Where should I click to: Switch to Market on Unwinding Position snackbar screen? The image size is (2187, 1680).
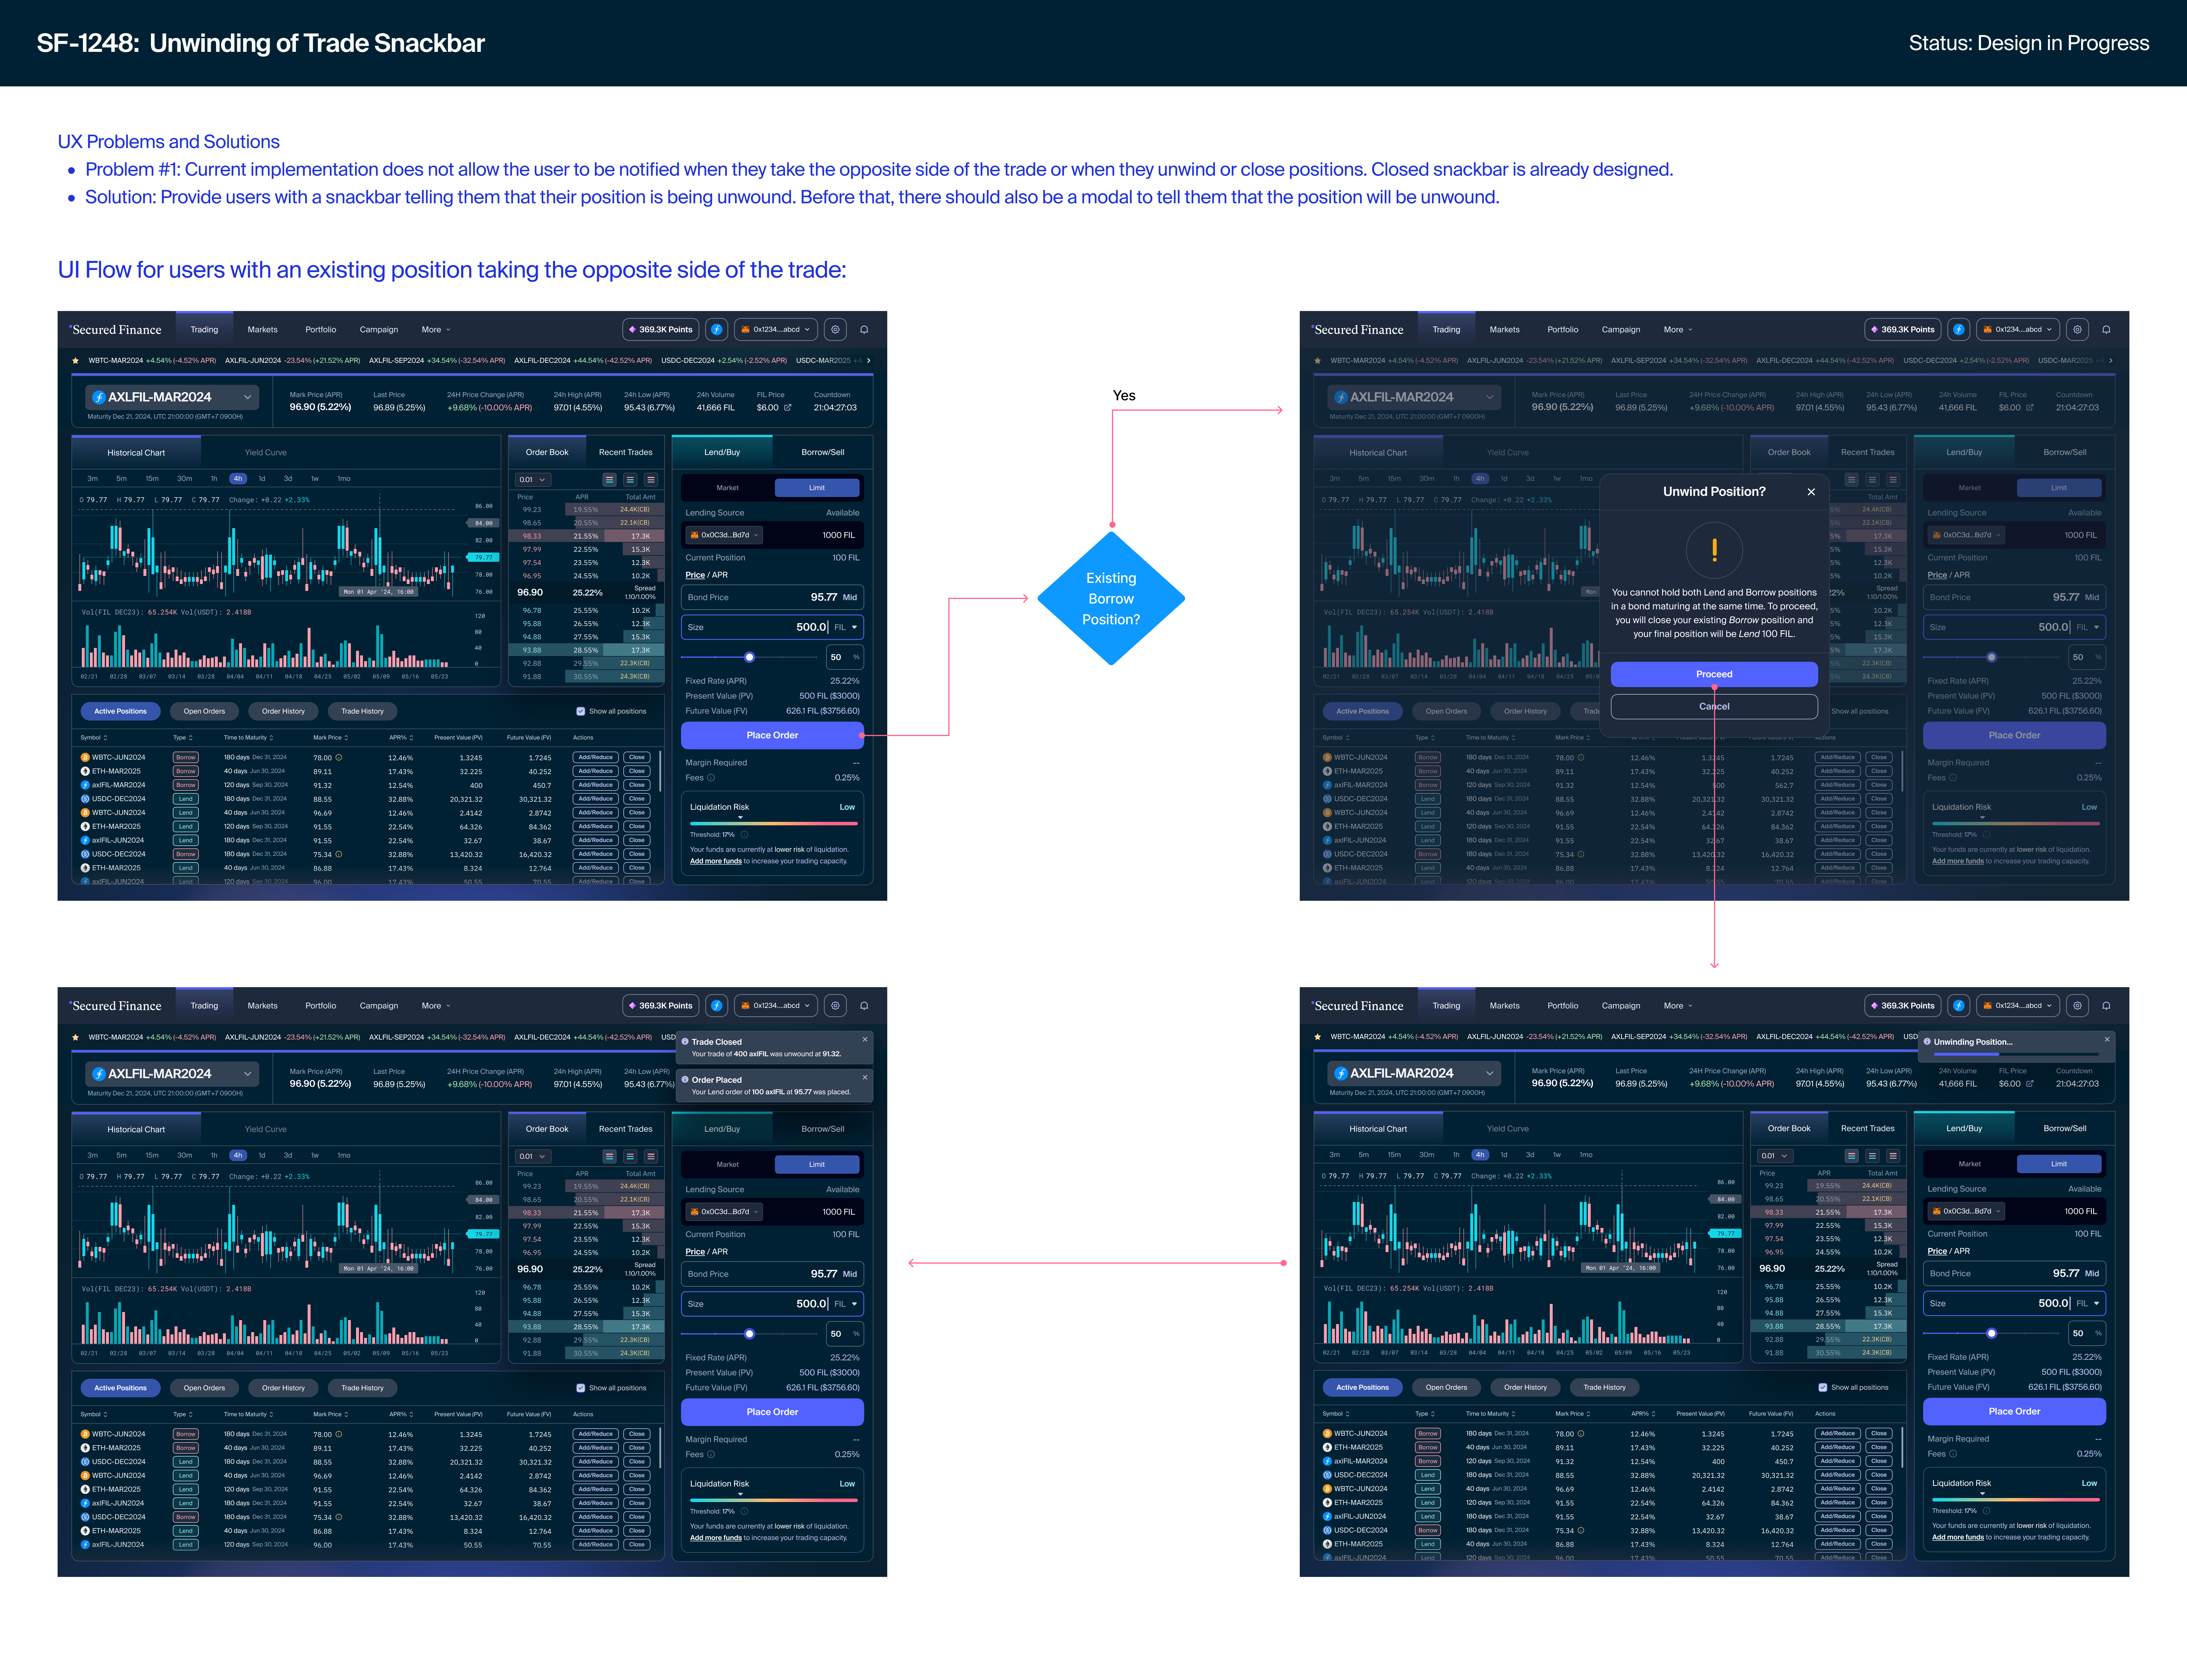[1970, 1164]
